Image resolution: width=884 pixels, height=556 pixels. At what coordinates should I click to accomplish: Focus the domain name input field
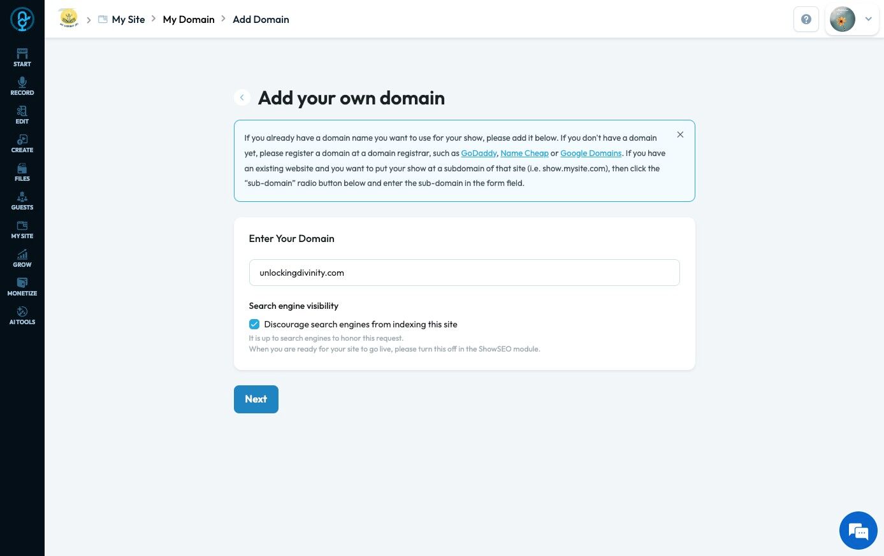tap(464, 273)
